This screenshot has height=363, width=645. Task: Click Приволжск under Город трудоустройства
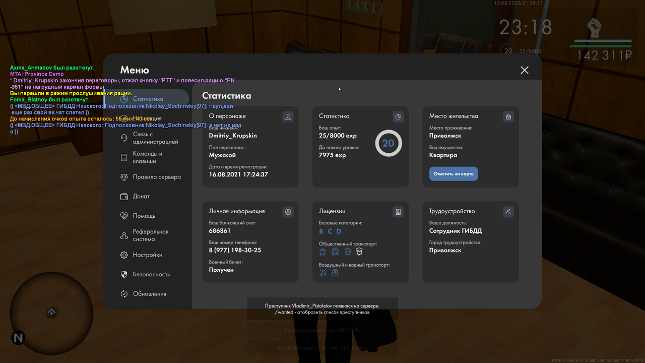[445, 250]
